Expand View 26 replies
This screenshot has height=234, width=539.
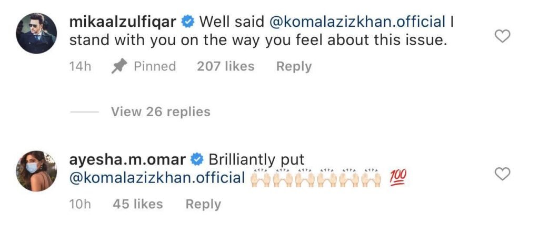click(x=160, y=111)
